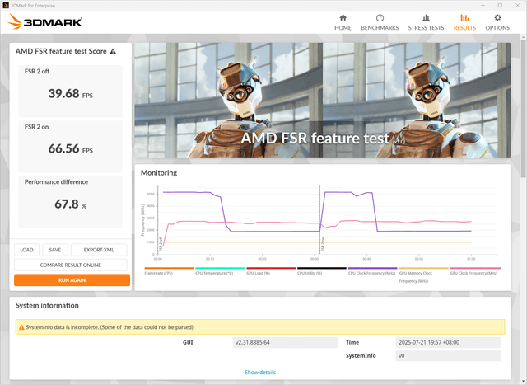Click the LOAD button
Viewport: 527px width, 385px height.
26,250
